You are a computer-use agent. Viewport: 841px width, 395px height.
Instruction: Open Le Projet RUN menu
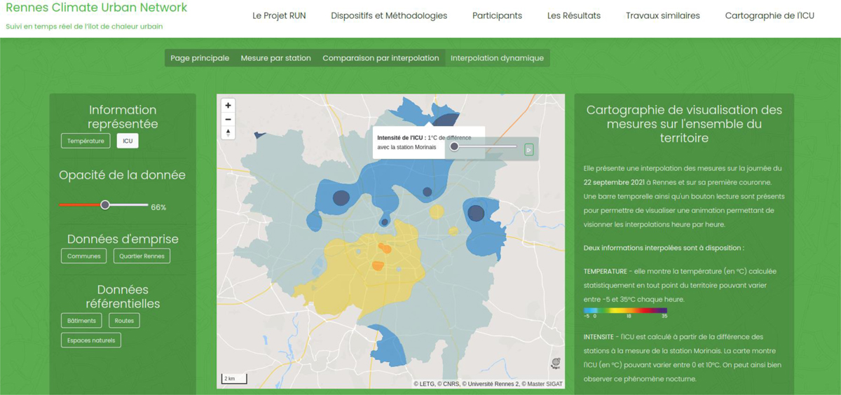tap(279, 15)
